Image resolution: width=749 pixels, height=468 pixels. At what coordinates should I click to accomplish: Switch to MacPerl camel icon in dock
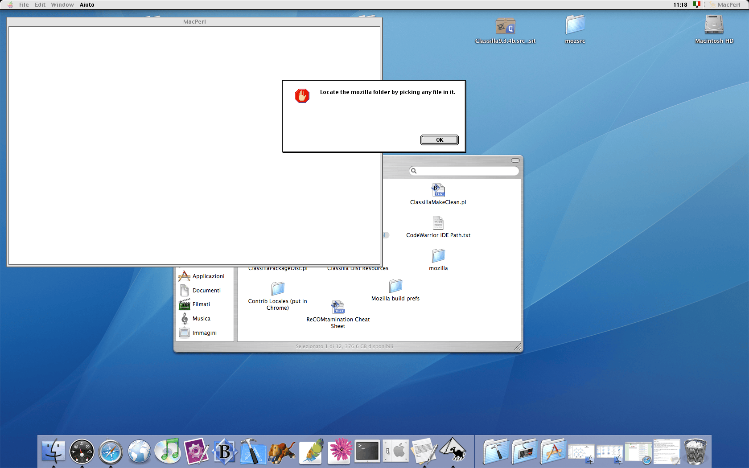click(x=453, y=450)
